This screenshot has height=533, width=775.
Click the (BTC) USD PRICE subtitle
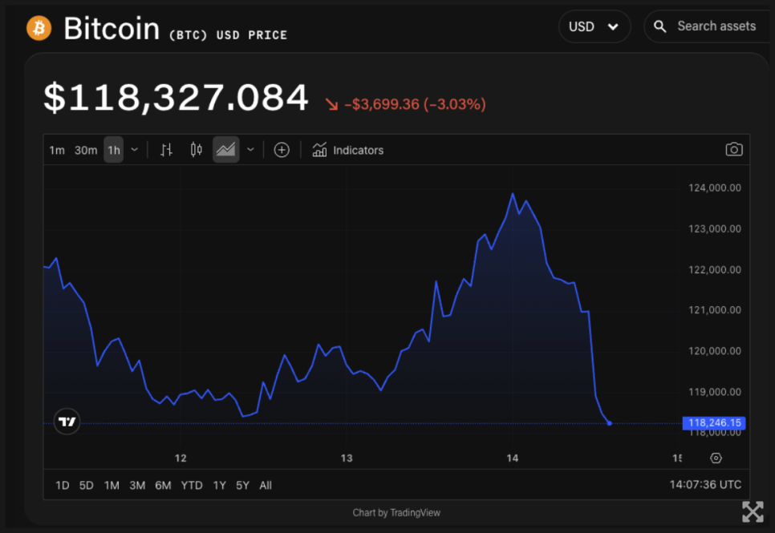pyautogui.click(x=228, y=35)
